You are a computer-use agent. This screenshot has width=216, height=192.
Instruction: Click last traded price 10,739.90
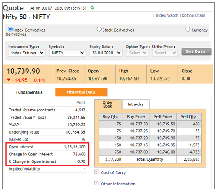(23, 71)
